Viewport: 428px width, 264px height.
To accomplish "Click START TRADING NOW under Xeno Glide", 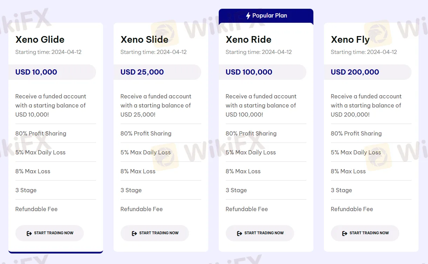I will coord(49,233).
